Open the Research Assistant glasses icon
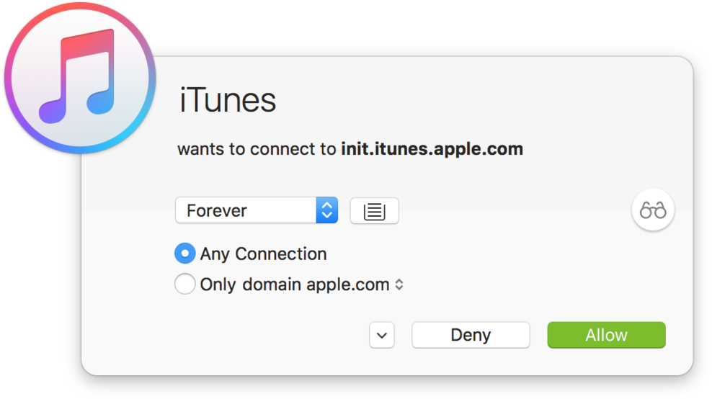The image size is (712, 399). pyautogui.click(x=653, y=210)
